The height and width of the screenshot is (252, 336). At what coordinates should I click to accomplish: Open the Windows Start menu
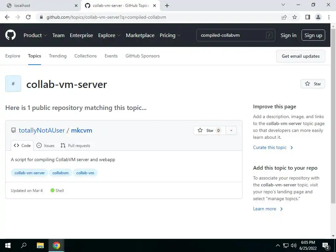[x=8, y=245]
